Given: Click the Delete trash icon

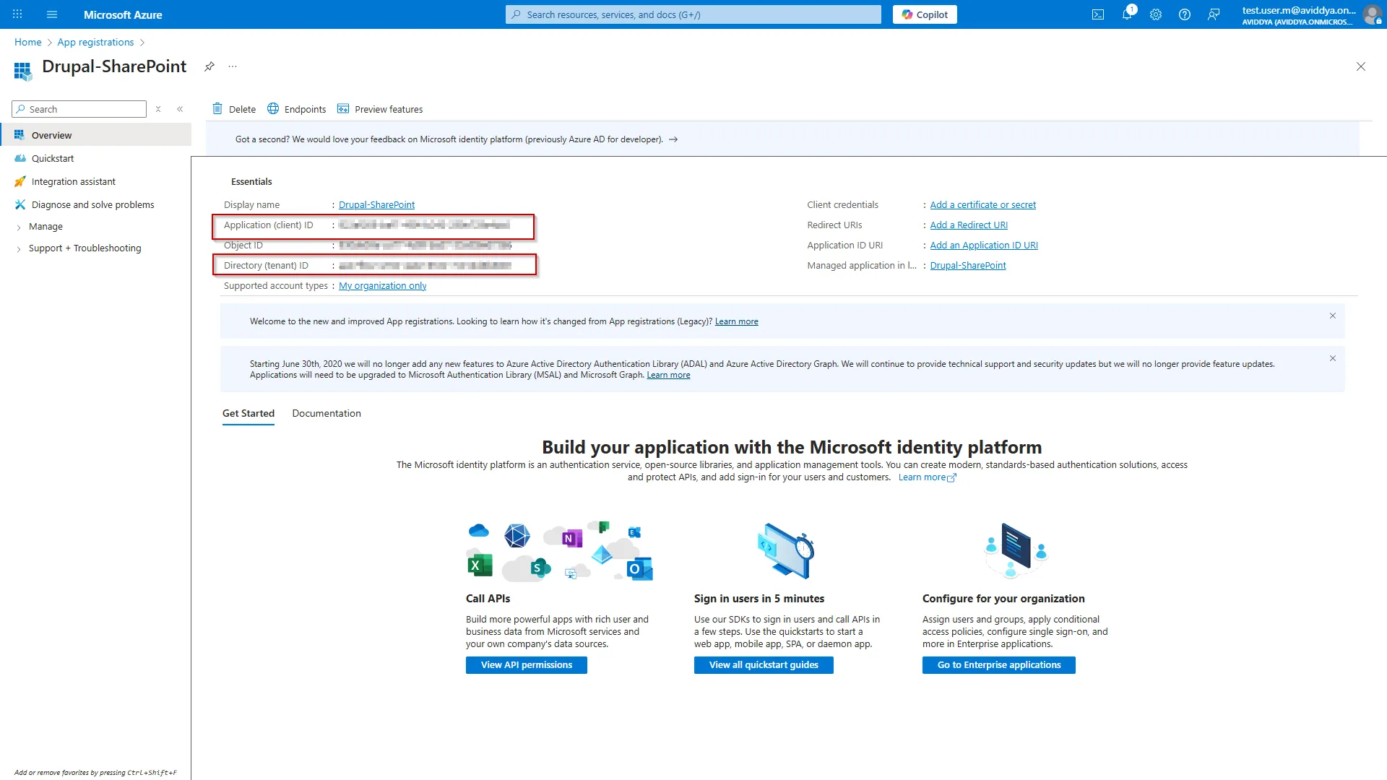Looking at the screenshot, I should pos(217,109).
